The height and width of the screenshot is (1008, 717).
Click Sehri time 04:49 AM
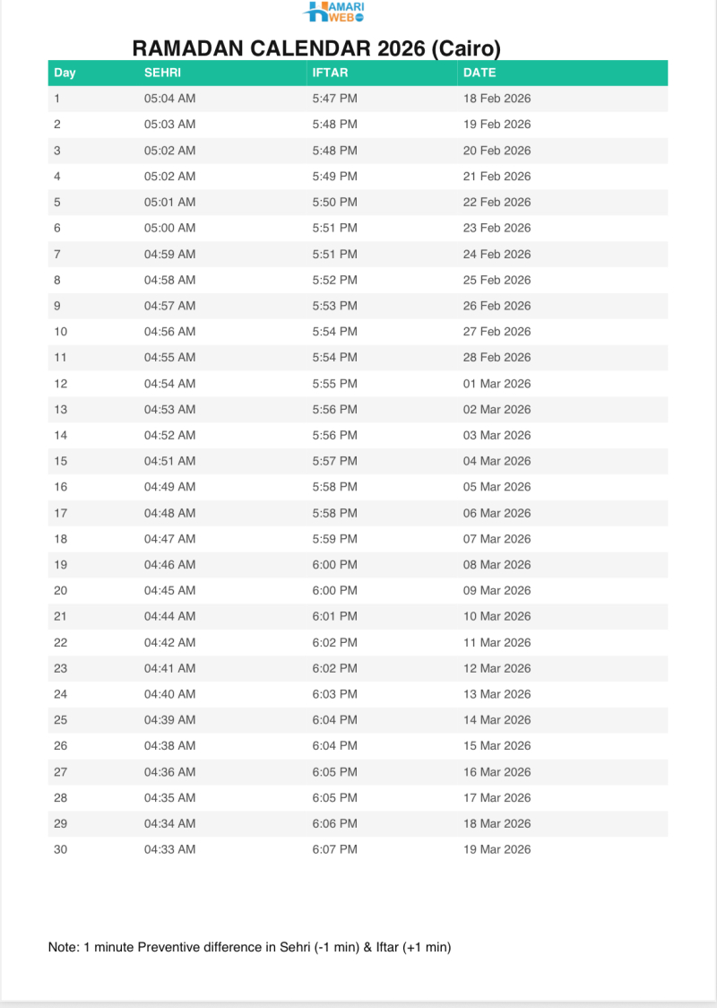click(169, 486)
